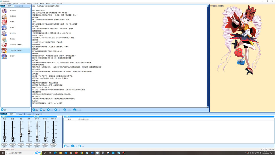275x155 pixels.
Task: Click the line 'PR TIMES'
Action: pos(36,96)
